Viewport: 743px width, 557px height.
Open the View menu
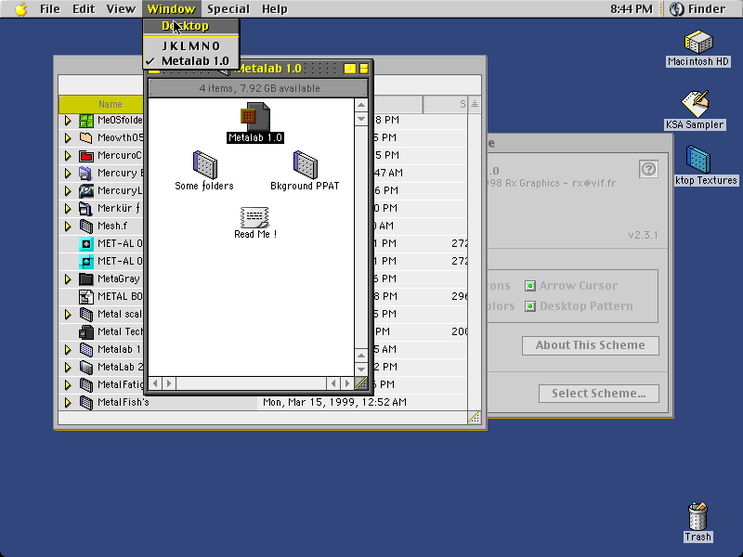[121, 9]
